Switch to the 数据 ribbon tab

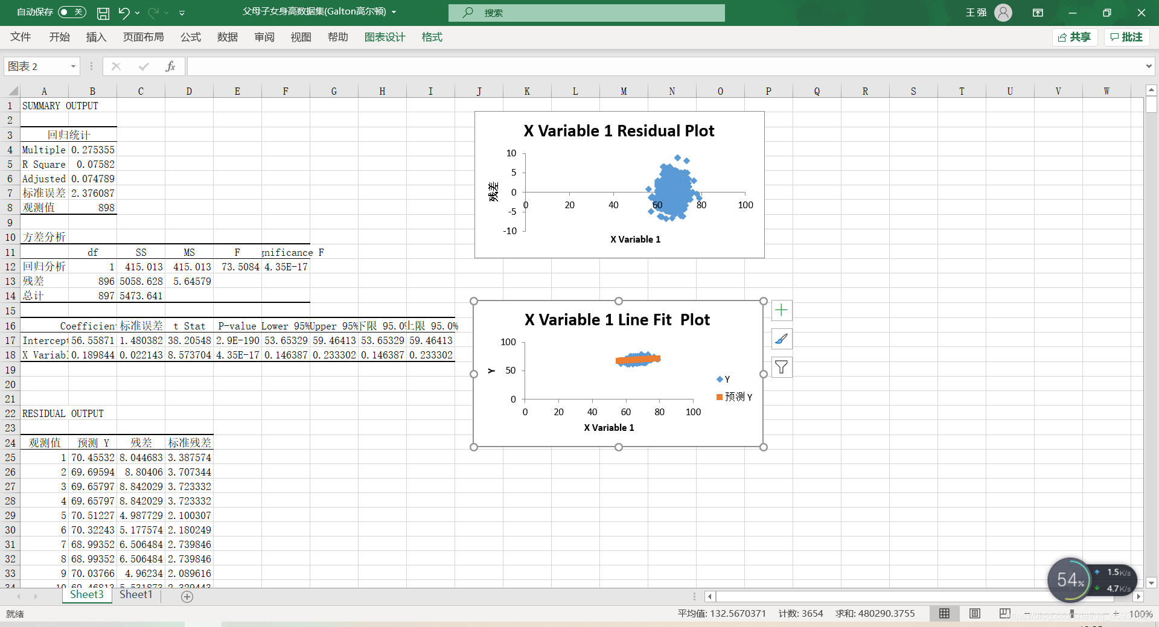point(228,37)
